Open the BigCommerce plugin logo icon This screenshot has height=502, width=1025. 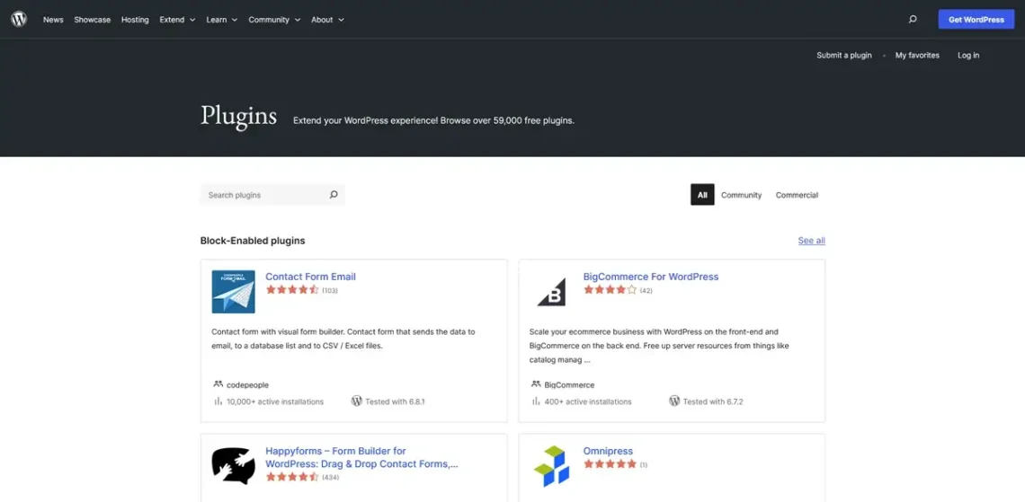coord(551,292)
